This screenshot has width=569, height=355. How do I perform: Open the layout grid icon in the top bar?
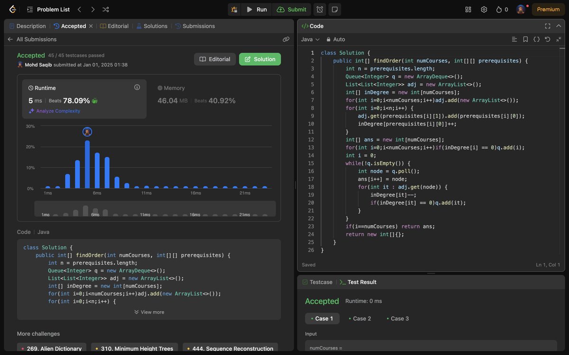coord(468,9)
